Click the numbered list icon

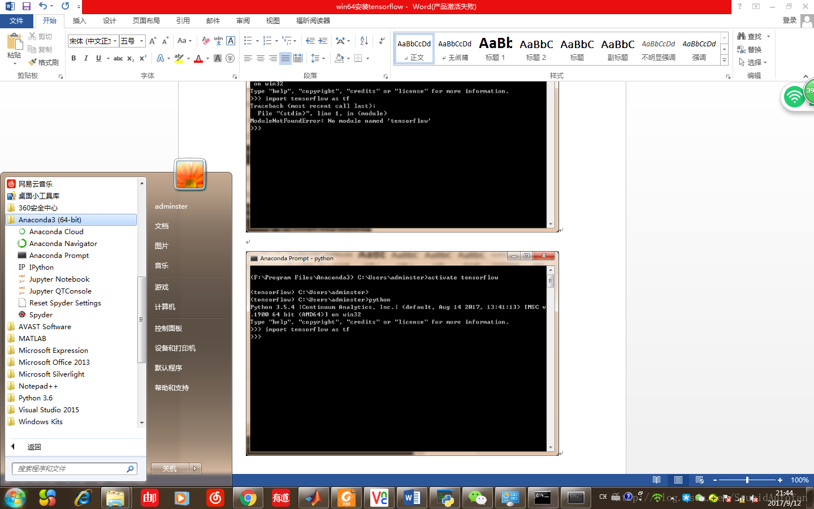[267, 41]
